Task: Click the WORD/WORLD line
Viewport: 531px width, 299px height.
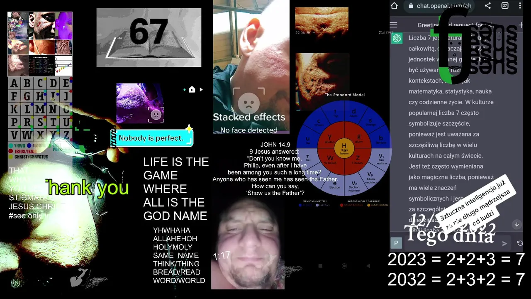Action: point(179,280)
